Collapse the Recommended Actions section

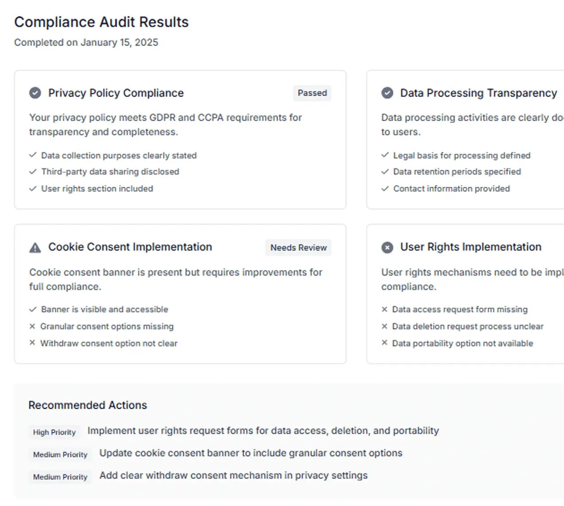pos(87,405)
